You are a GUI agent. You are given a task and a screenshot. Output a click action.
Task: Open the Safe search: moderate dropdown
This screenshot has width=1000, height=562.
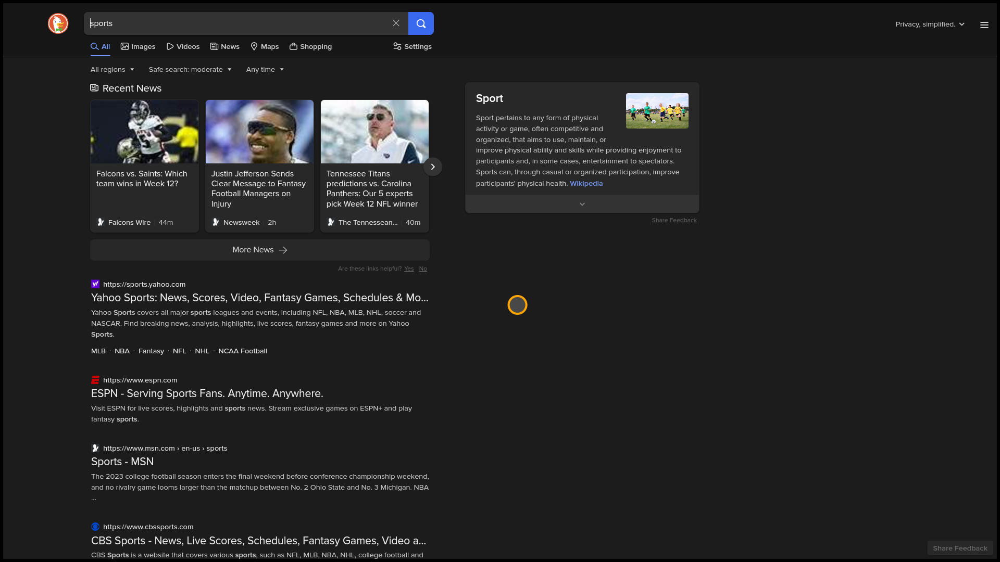point(190,69)
